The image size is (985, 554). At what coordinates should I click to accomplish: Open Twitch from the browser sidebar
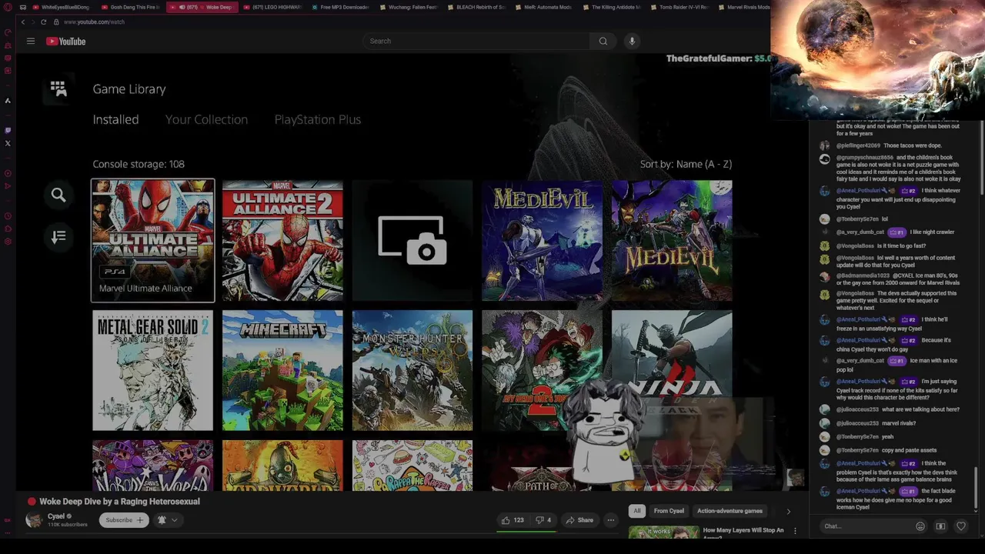(8, 130)
